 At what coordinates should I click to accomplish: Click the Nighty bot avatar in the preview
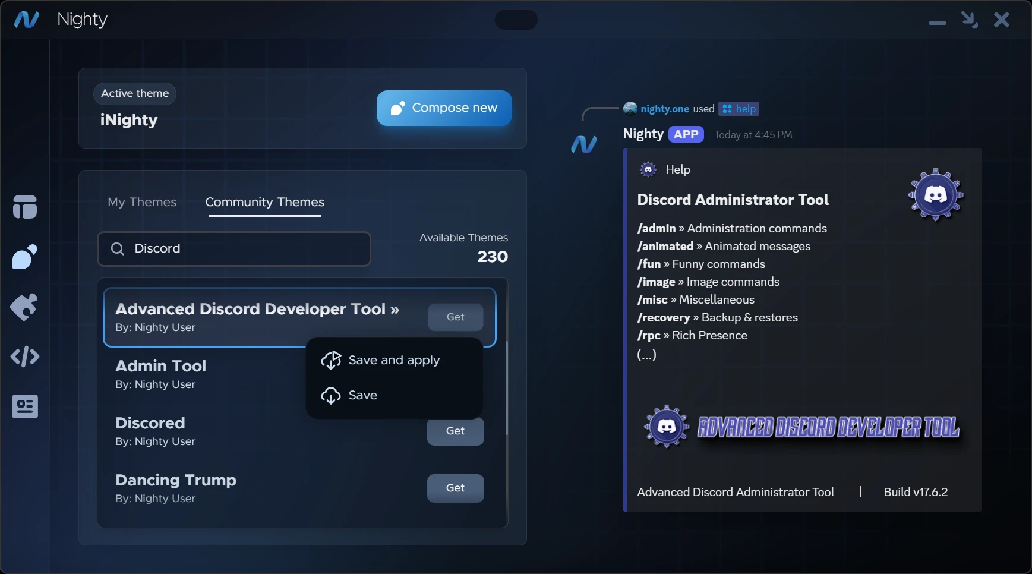(584, 144)
